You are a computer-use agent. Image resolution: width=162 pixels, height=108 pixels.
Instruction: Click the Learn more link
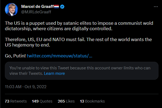pyautogui.click(x=54, y=73)
